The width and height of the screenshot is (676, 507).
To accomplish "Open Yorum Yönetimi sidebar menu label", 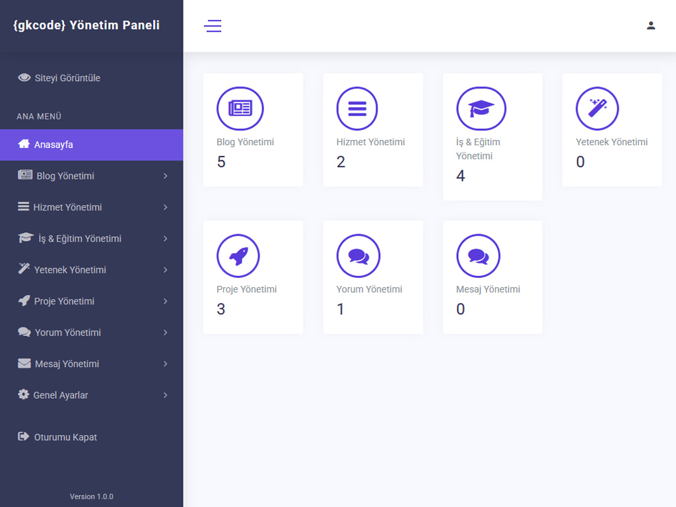I will [x=68, y=333].
